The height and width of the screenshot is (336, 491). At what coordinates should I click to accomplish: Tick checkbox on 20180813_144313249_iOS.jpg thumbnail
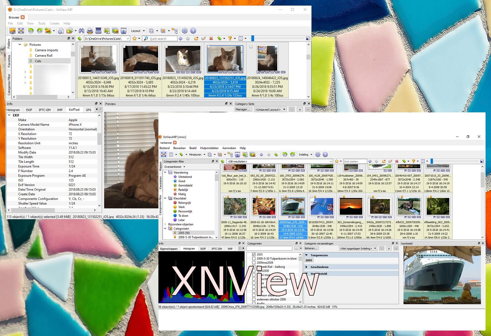point(82,47)
